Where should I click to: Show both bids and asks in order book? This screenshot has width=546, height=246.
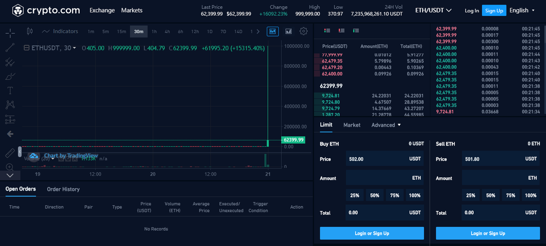[327, 30]
